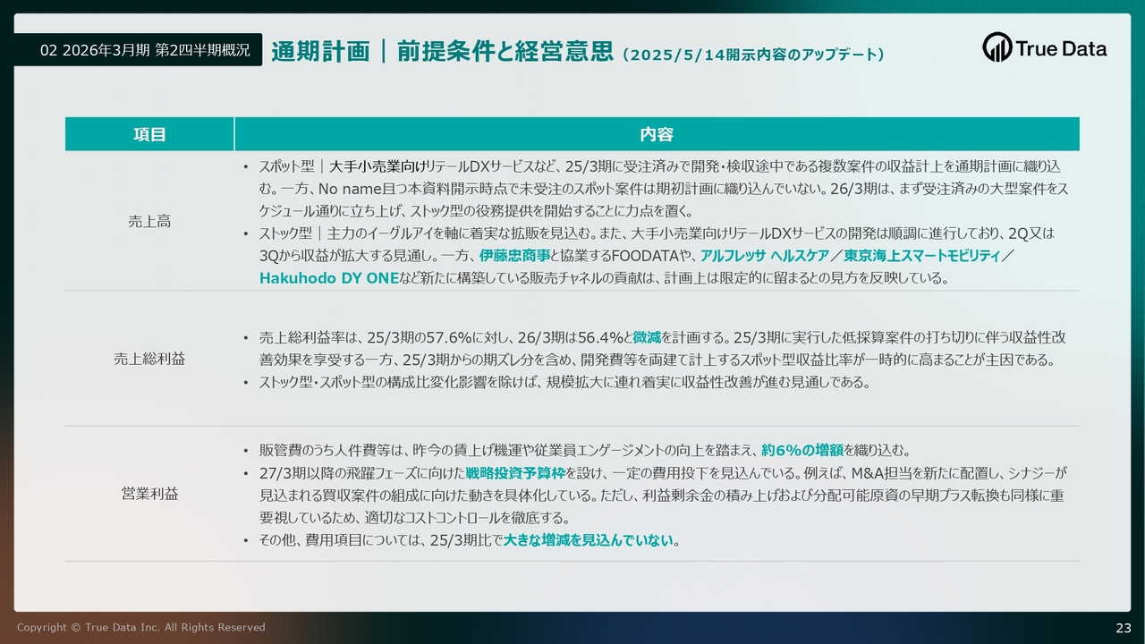Click the highlighted アルフレッサ ヘルスケア text
The height and width of the screenshot is (644, 1145).
pyautogui.click(x=764, y=256)
